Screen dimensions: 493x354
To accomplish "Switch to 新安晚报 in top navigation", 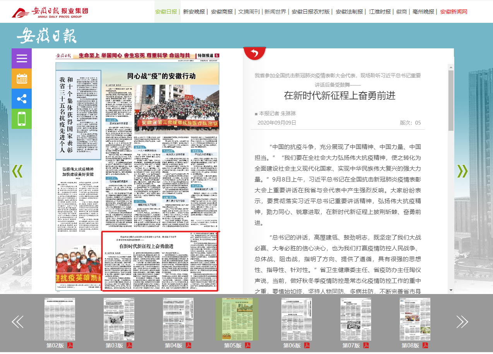I will pyautogui.click(x=194, y=12).
